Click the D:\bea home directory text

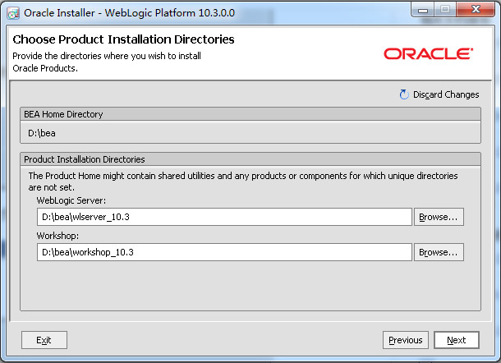[x=42, y=133]
